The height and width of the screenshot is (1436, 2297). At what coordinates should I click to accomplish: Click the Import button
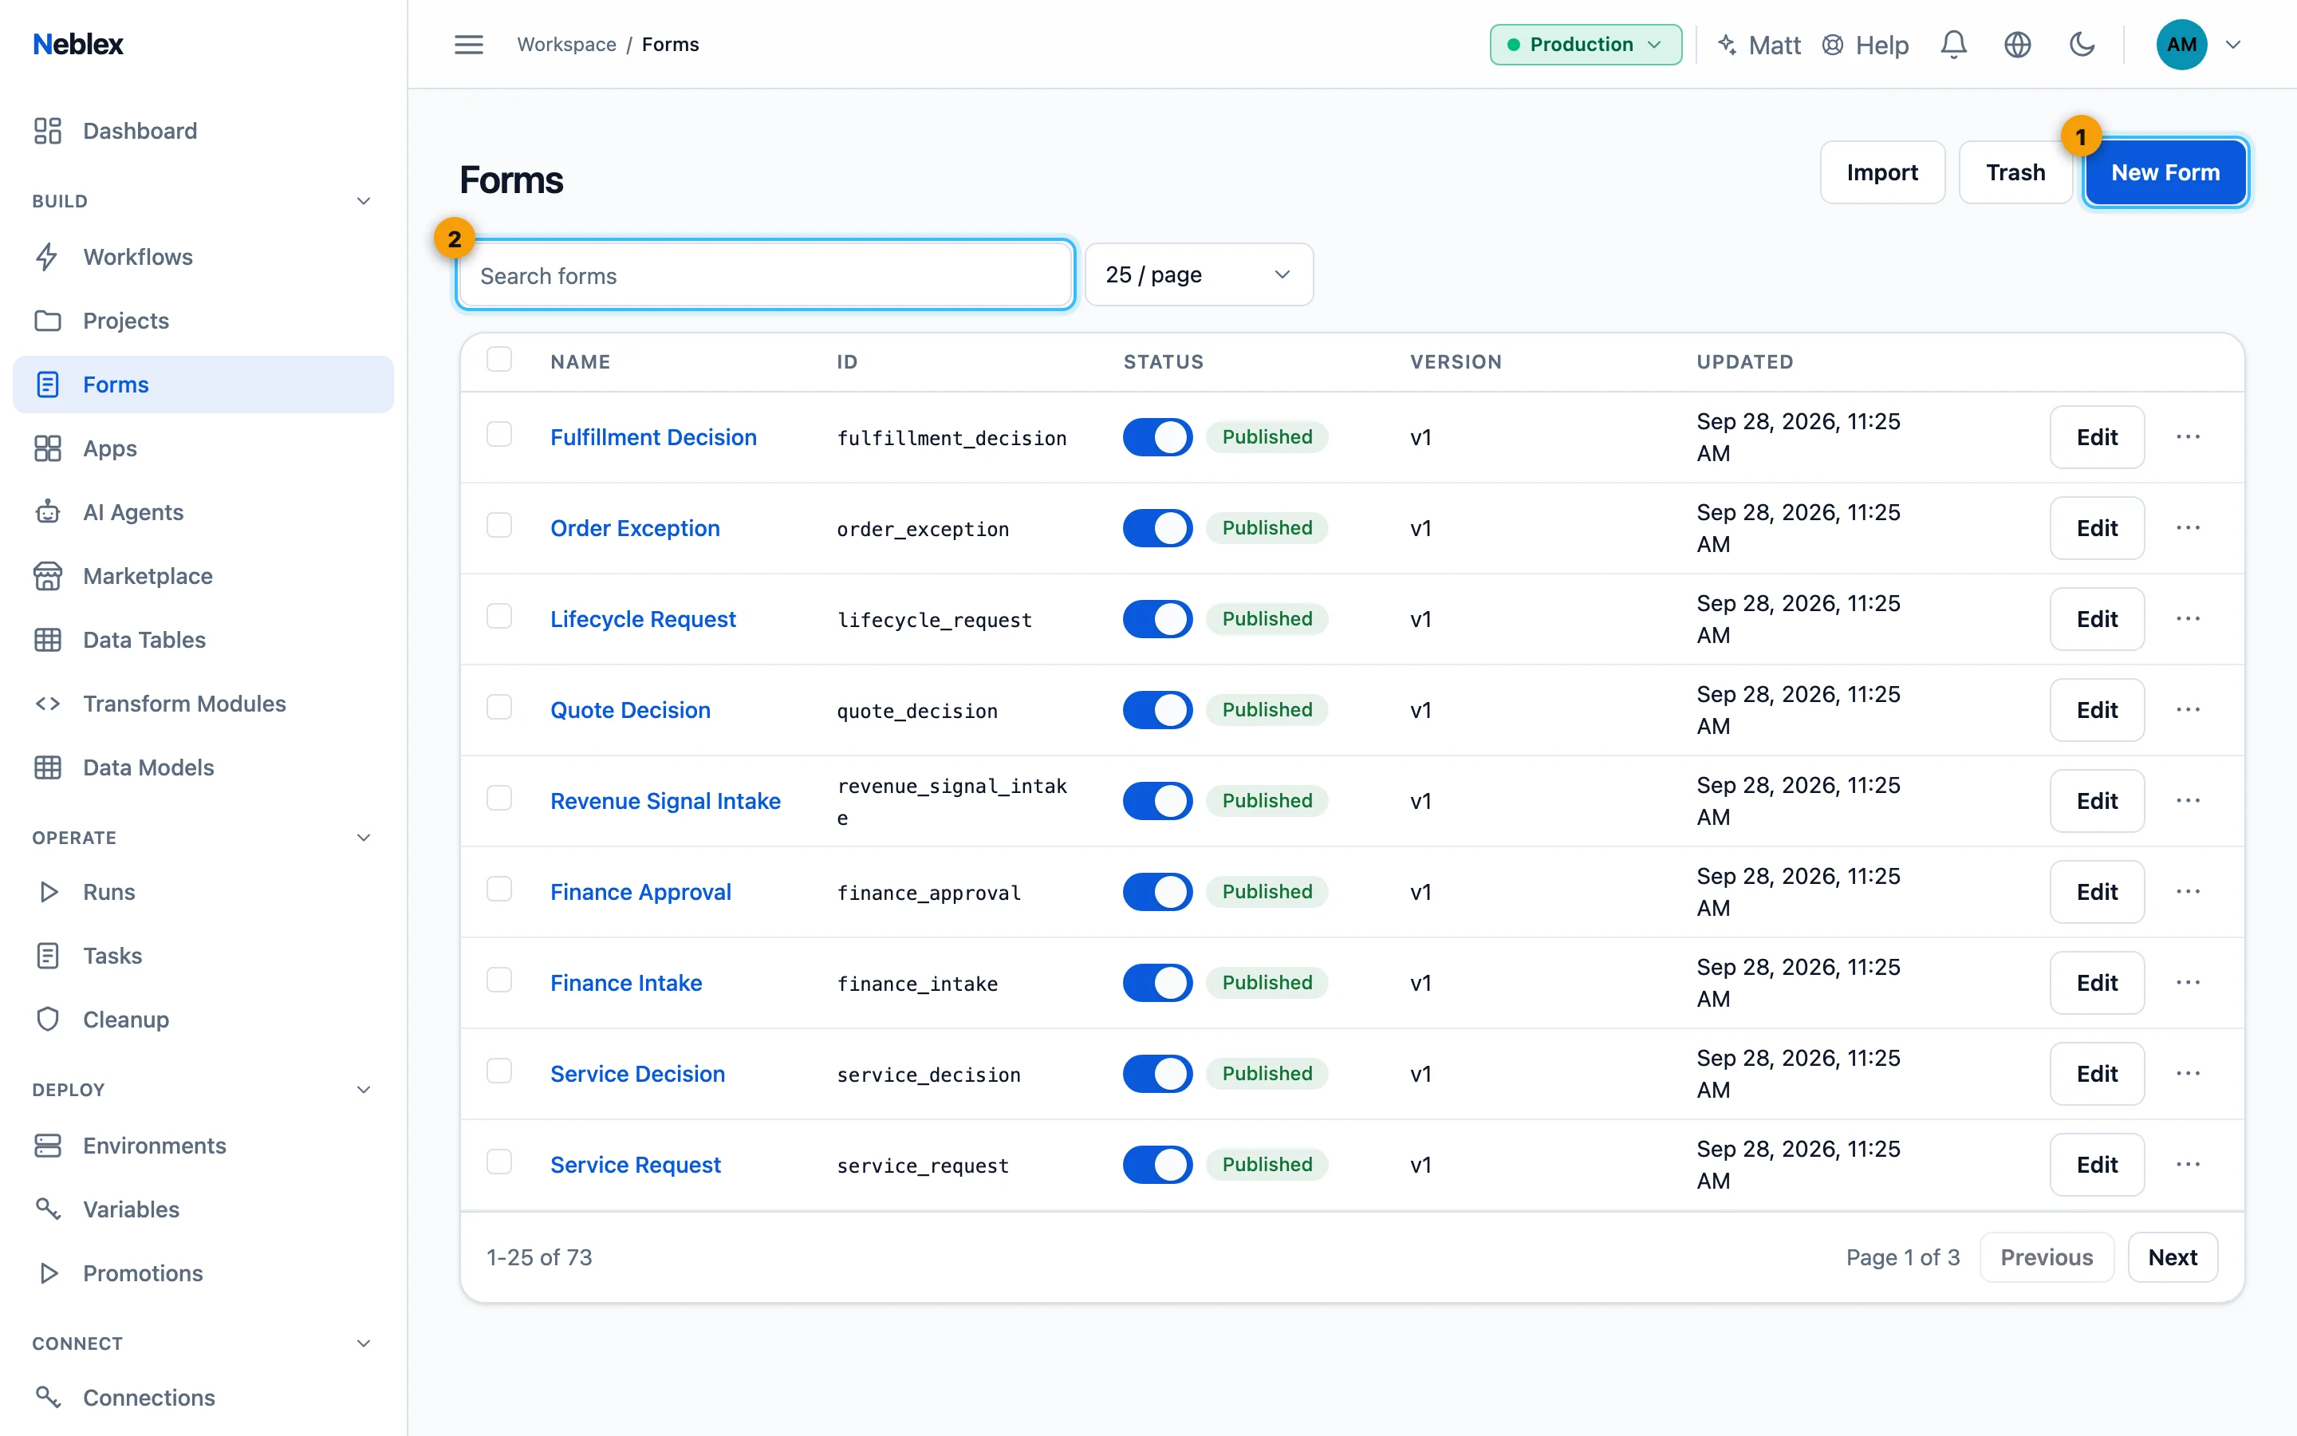1882,172
